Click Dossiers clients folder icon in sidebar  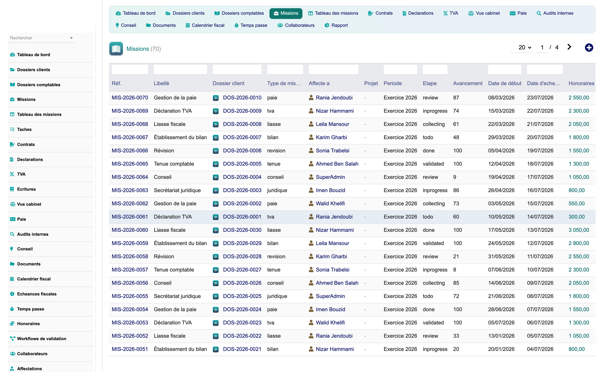pyautogui.click(x=12, y=70)
